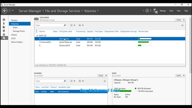Image resolution: width=192 pixels, height=108 pixels.
Task: Sort shares by Share column
Action: click(x=37, y=87)
